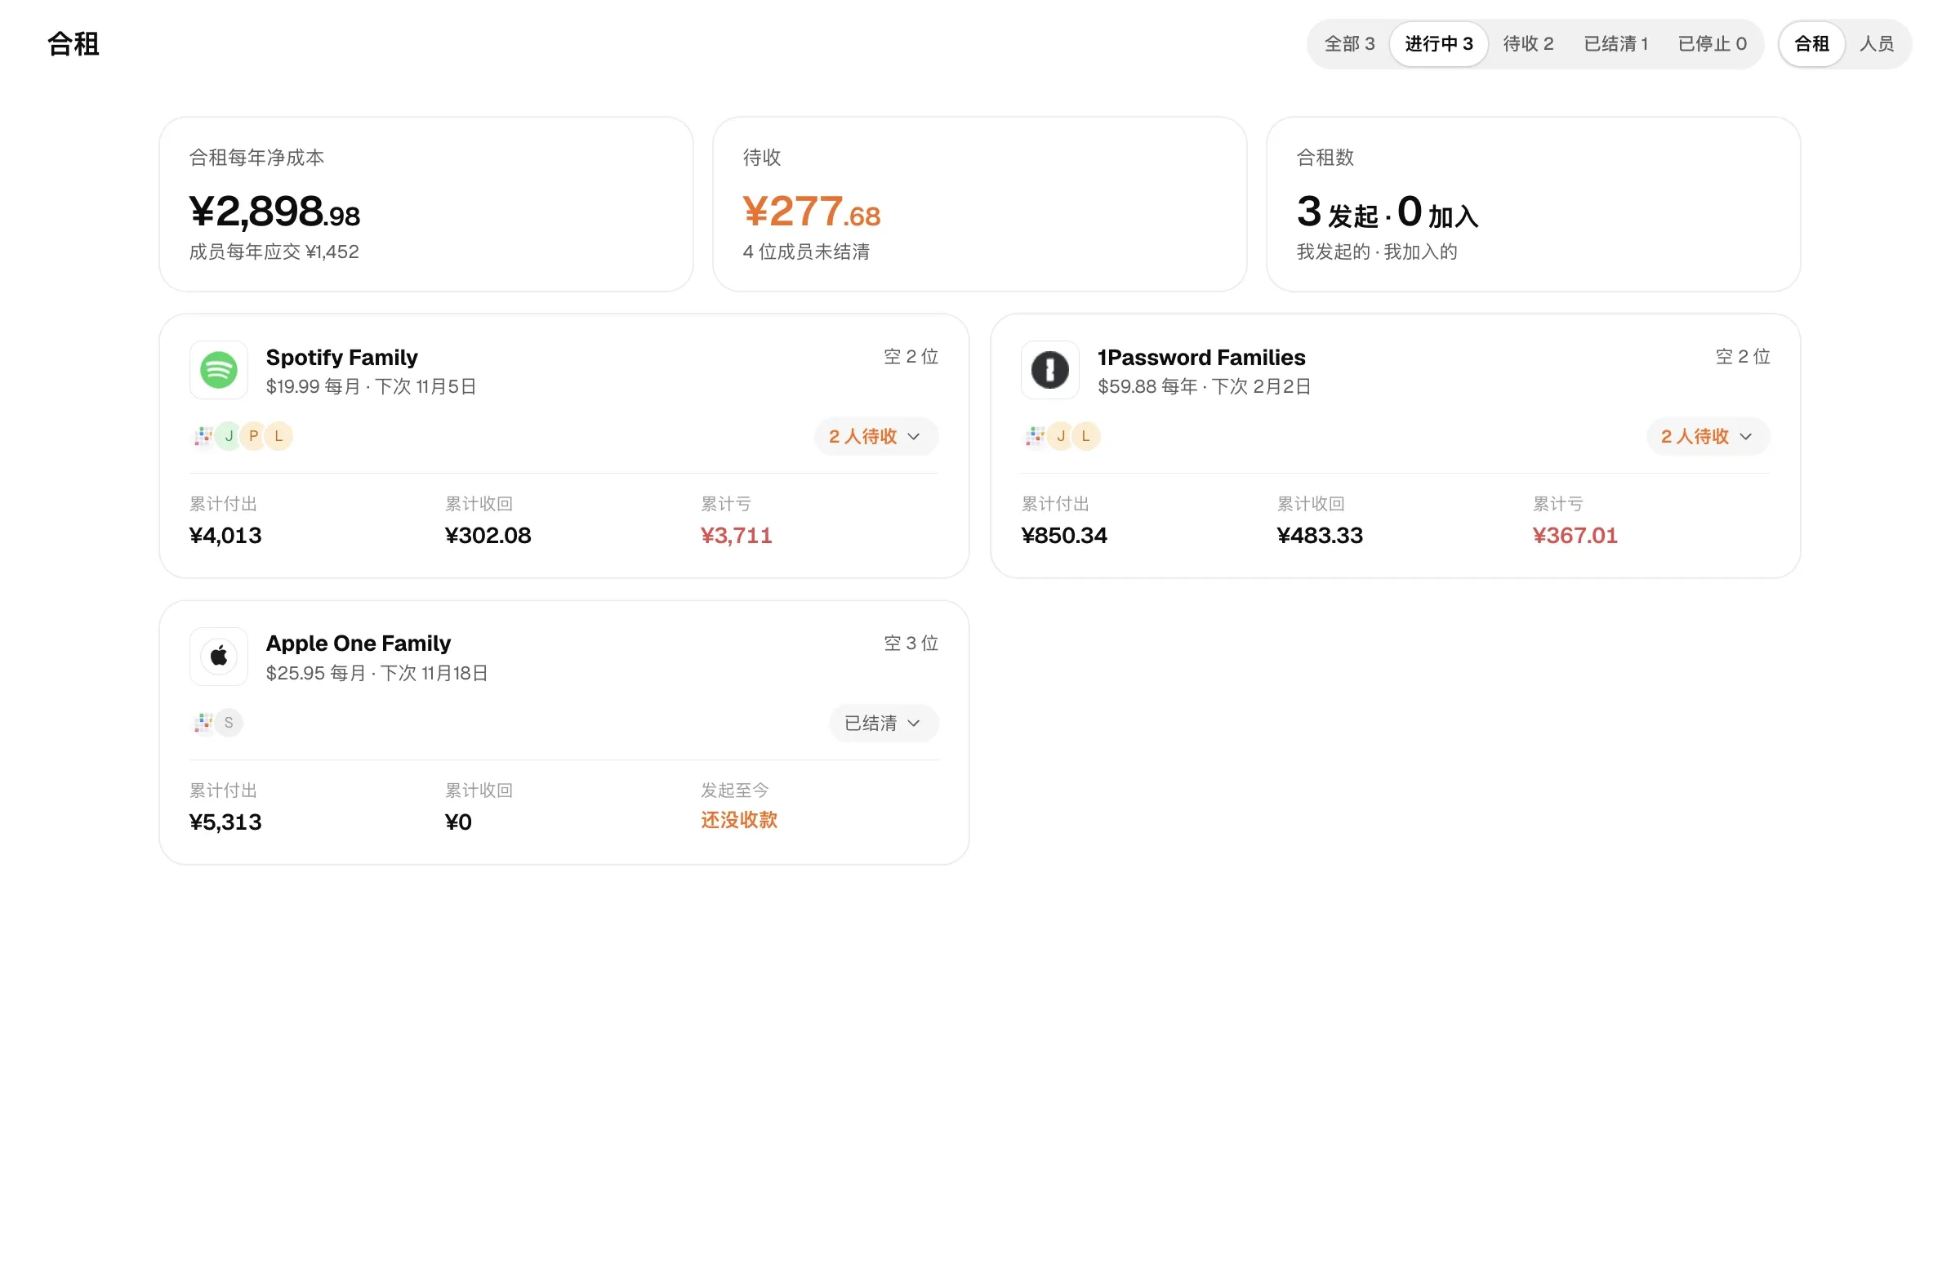
Task: Expand Apple One Family 已结清 dropdown
Action: point(883,722)
